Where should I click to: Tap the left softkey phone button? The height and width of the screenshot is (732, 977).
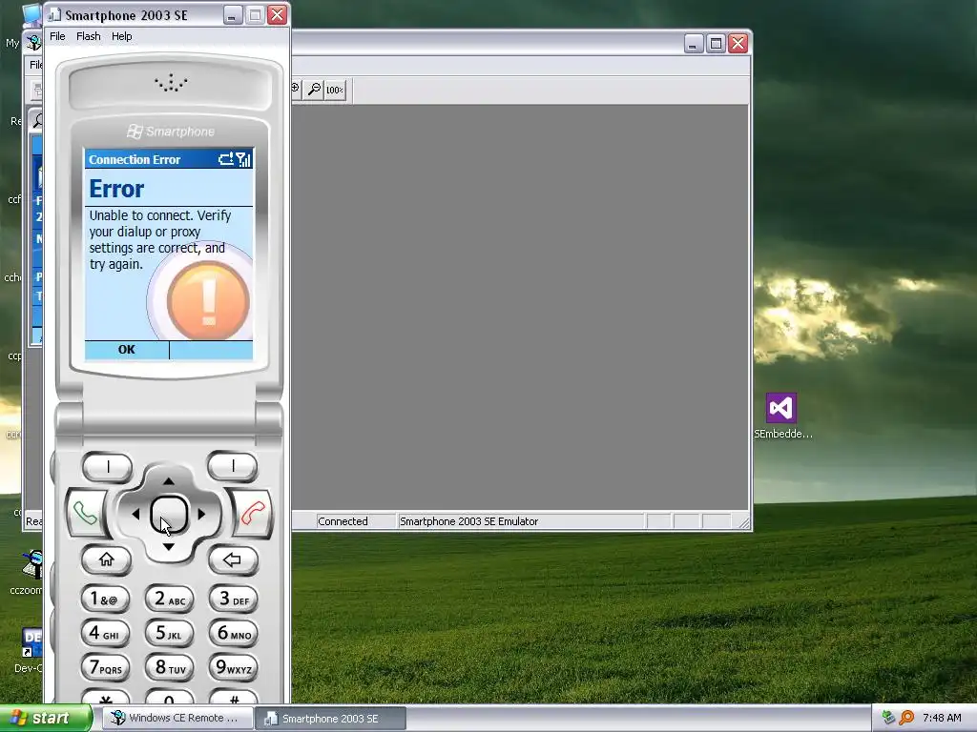[x=107, y=467]
